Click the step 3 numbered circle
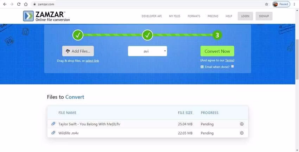Image resolution: width=299 pixels, height=152 pixels. click(217, 35)
